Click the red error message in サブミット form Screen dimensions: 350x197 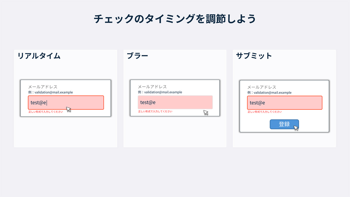pos(265,112)
